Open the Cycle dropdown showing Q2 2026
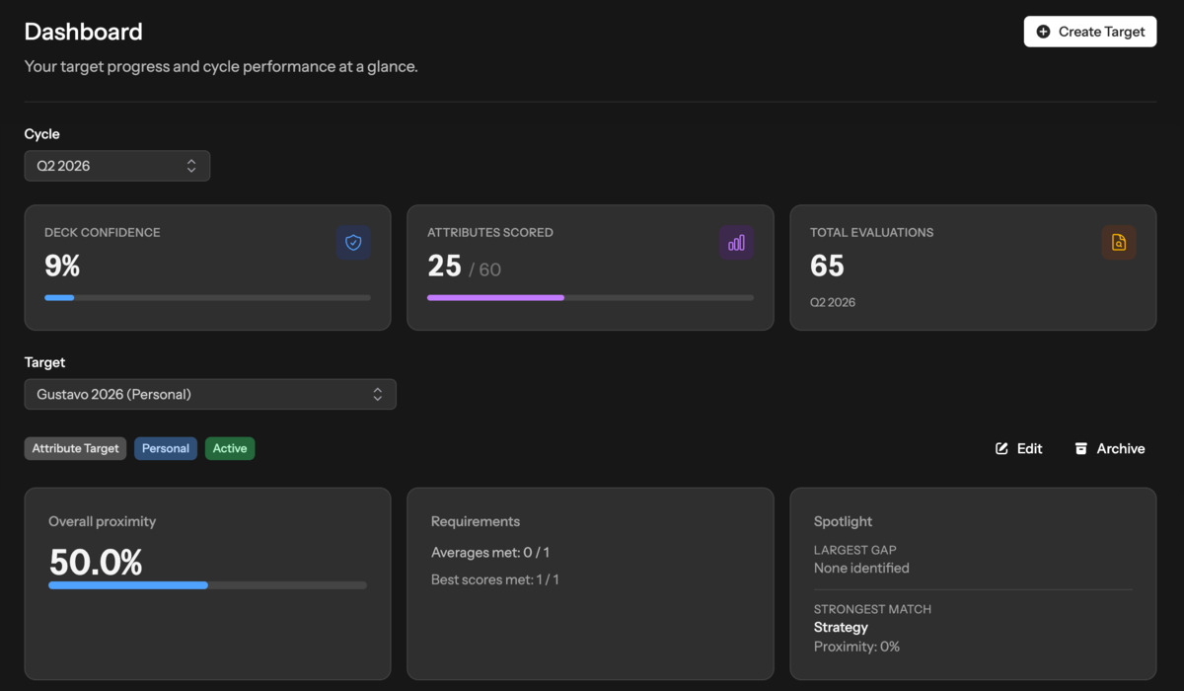 (x=117, y=166)
